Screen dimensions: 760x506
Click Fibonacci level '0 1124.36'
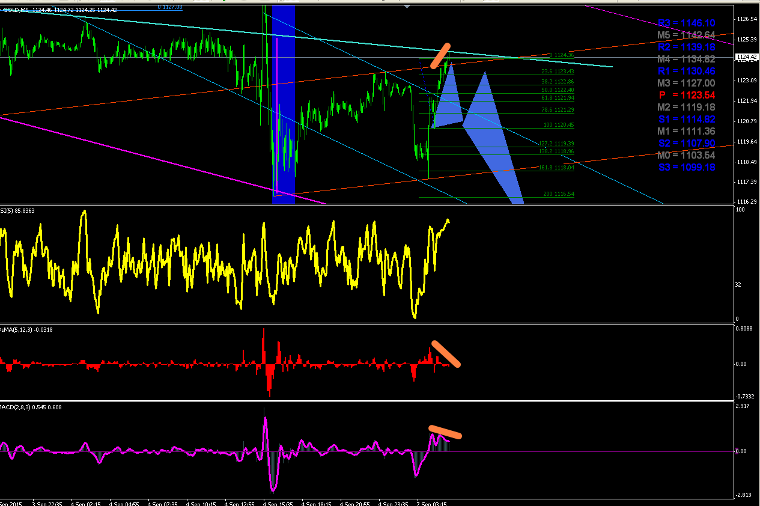click(x=562, y=55)
